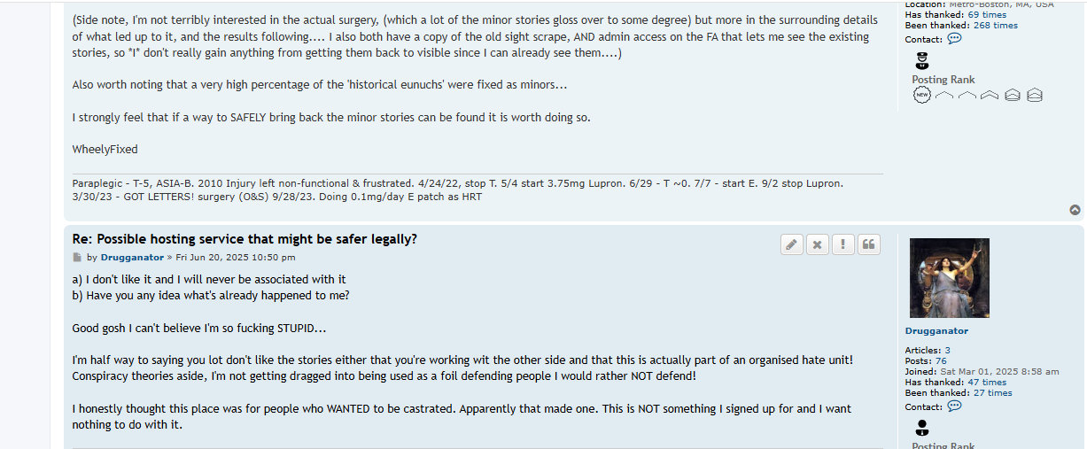Screen dimensions: 1087x449
Task: Click the small post document icon beside "by Drugganator"
Action: tap(77, 258)
